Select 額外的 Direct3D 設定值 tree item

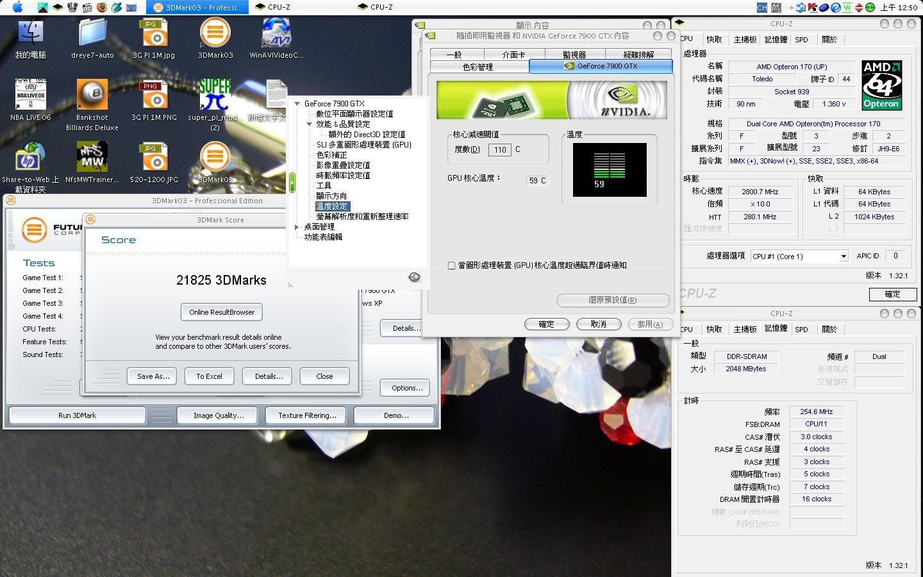point(367,135)
